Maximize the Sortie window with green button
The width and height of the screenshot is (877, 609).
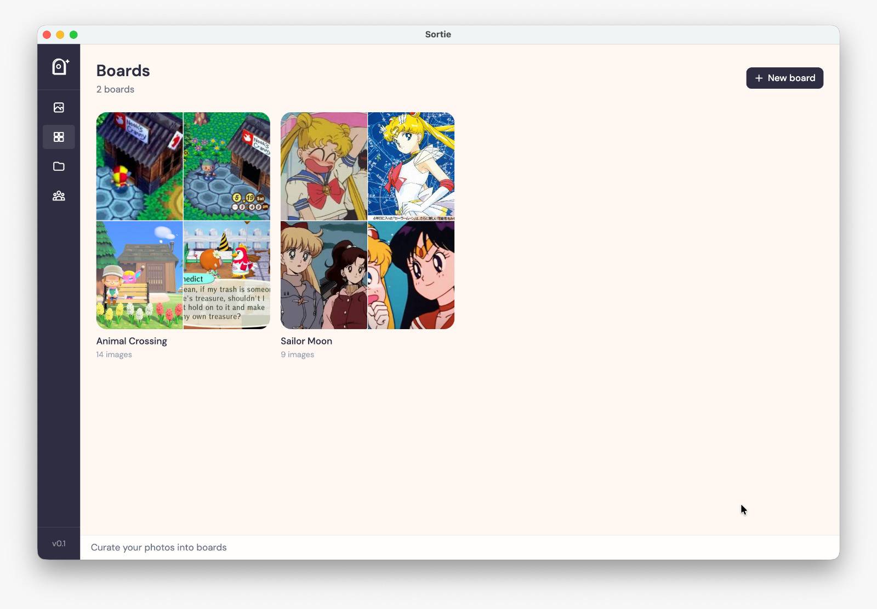pyautogui.click(x=73, y=35)
